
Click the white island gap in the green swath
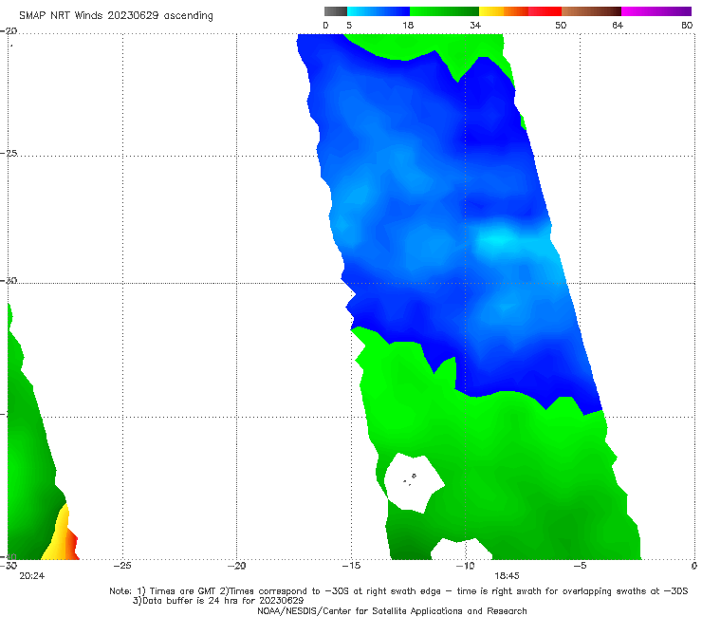point(413,483)
